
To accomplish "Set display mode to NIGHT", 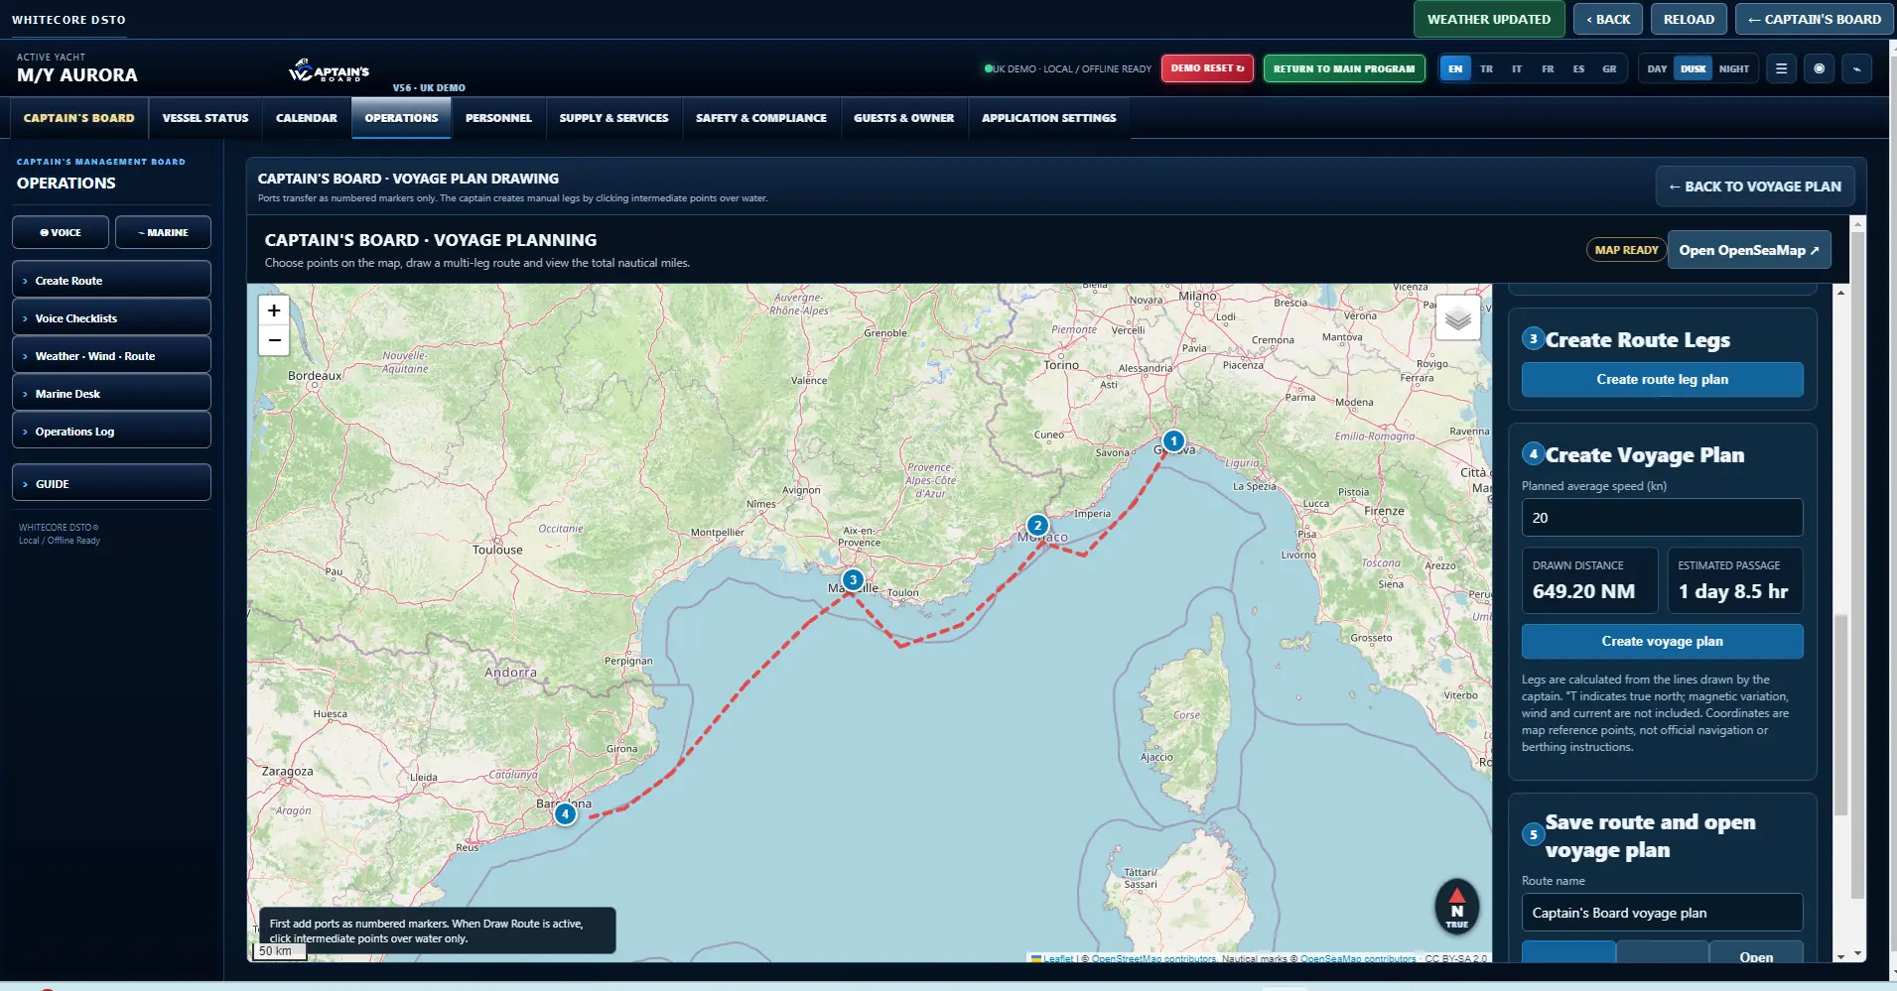I will 1734,68.
